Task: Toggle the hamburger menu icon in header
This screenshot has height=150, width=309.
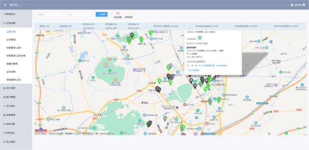Action: 5,5
